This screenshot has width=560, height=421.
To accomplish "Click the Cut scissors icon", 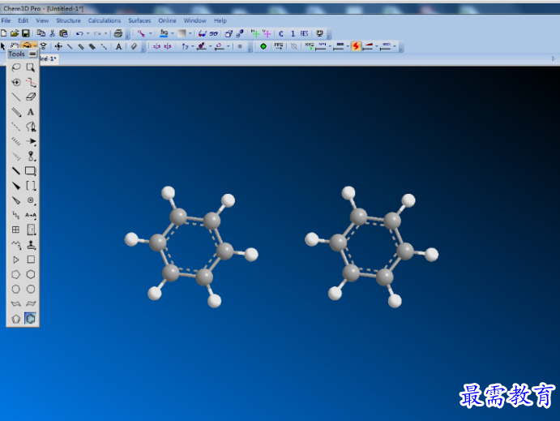I will [x=52, y=33].
